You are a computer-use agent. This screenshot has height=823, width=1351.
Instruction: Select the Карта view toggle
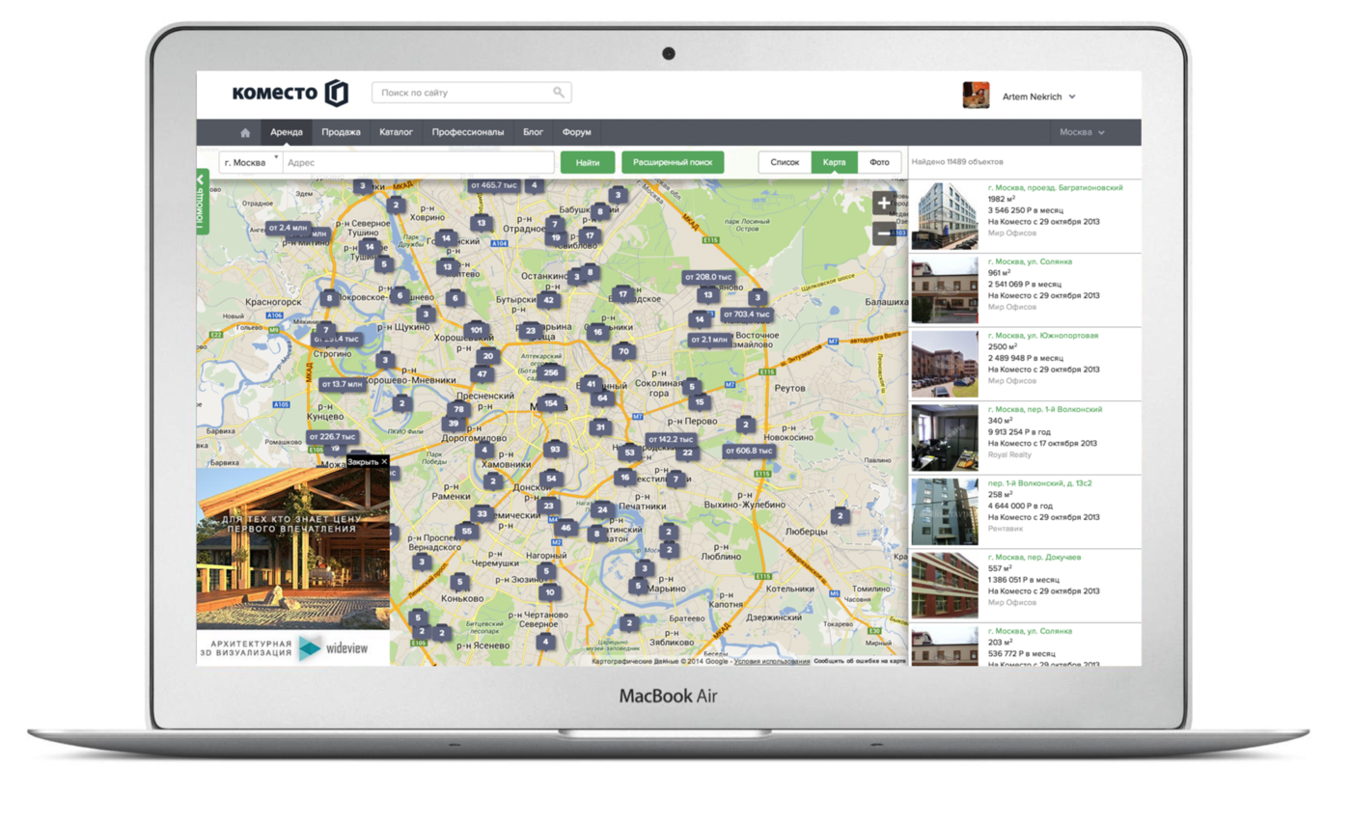click(x=834, y=162)
